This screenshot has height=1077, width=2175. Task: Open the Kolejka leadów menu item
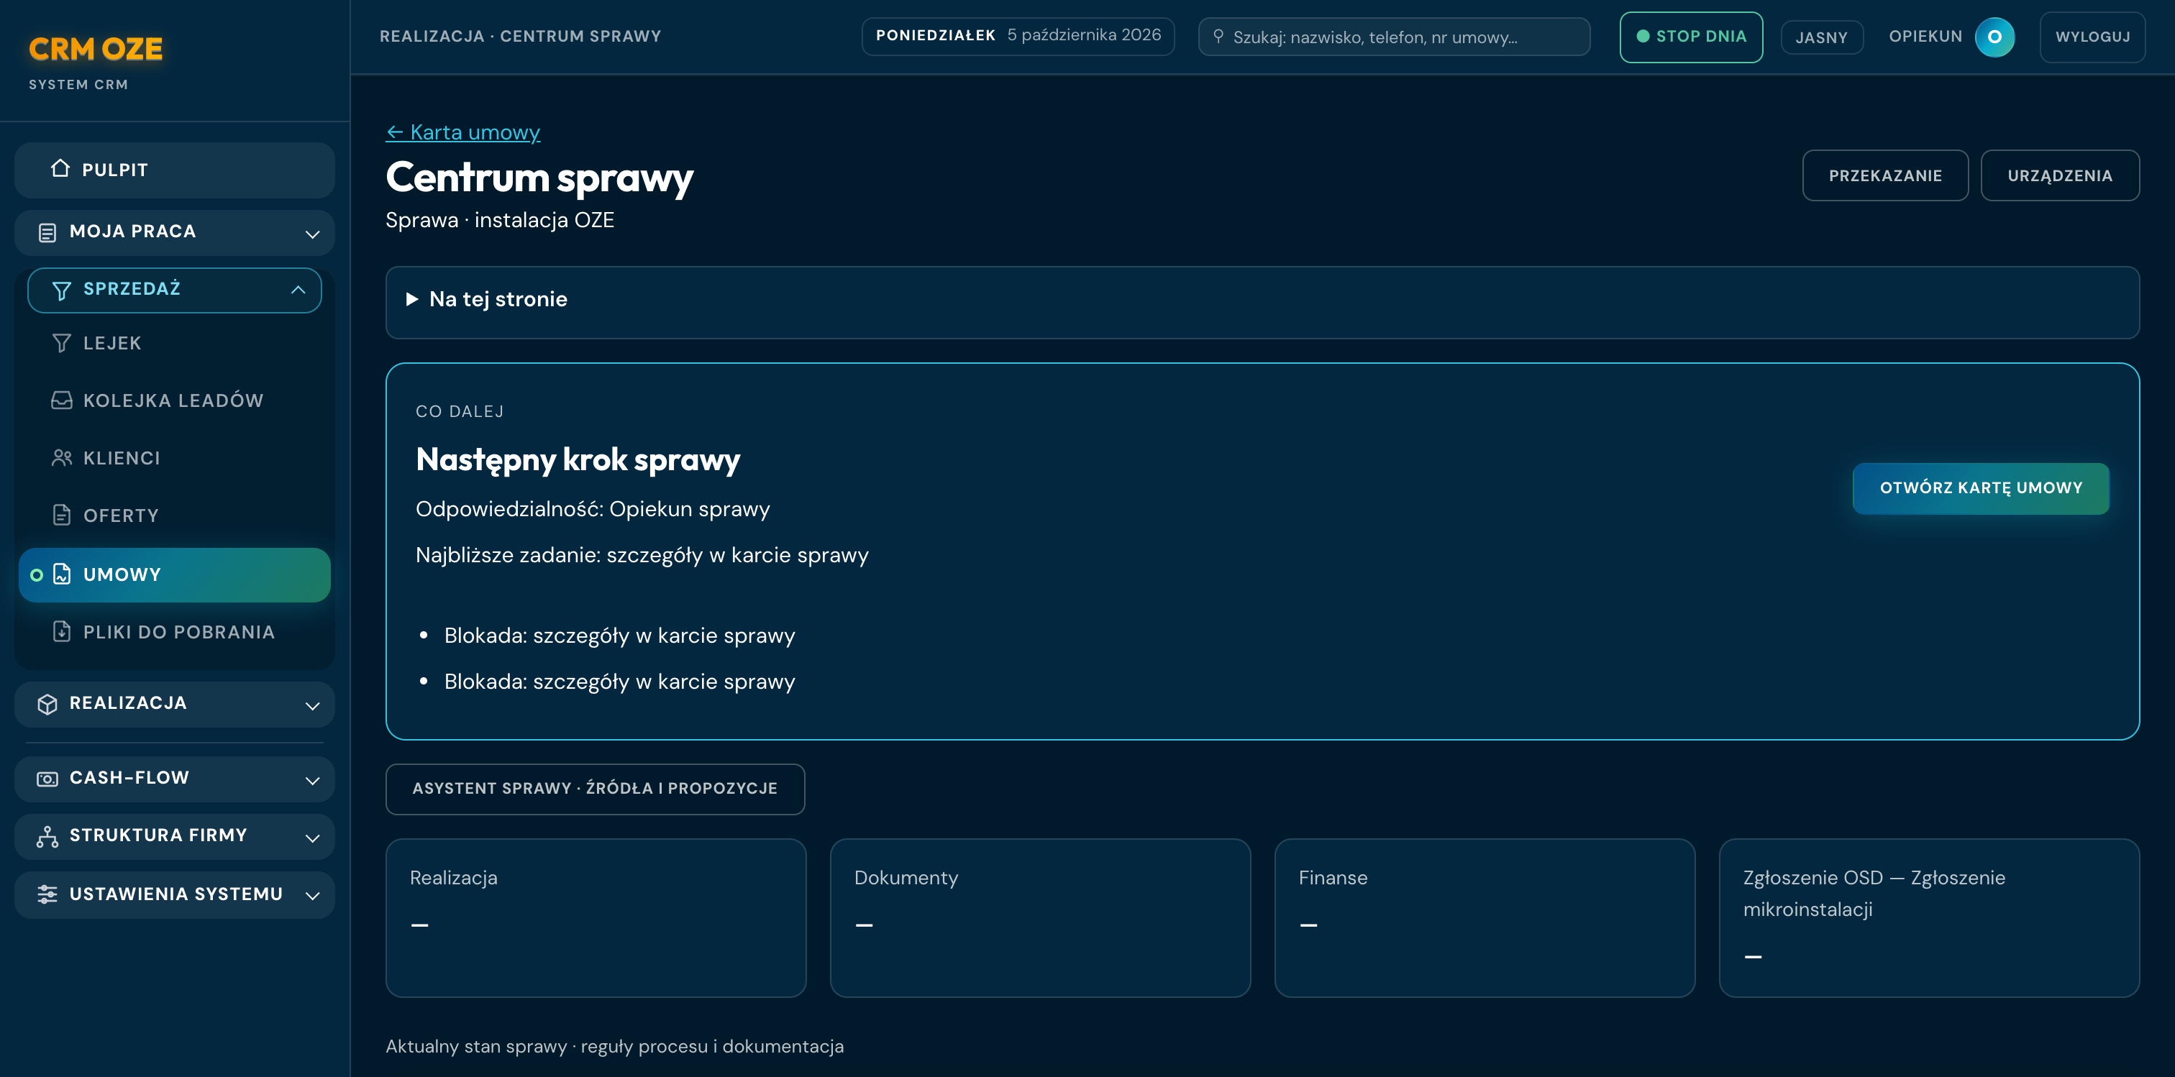(175, 400)
